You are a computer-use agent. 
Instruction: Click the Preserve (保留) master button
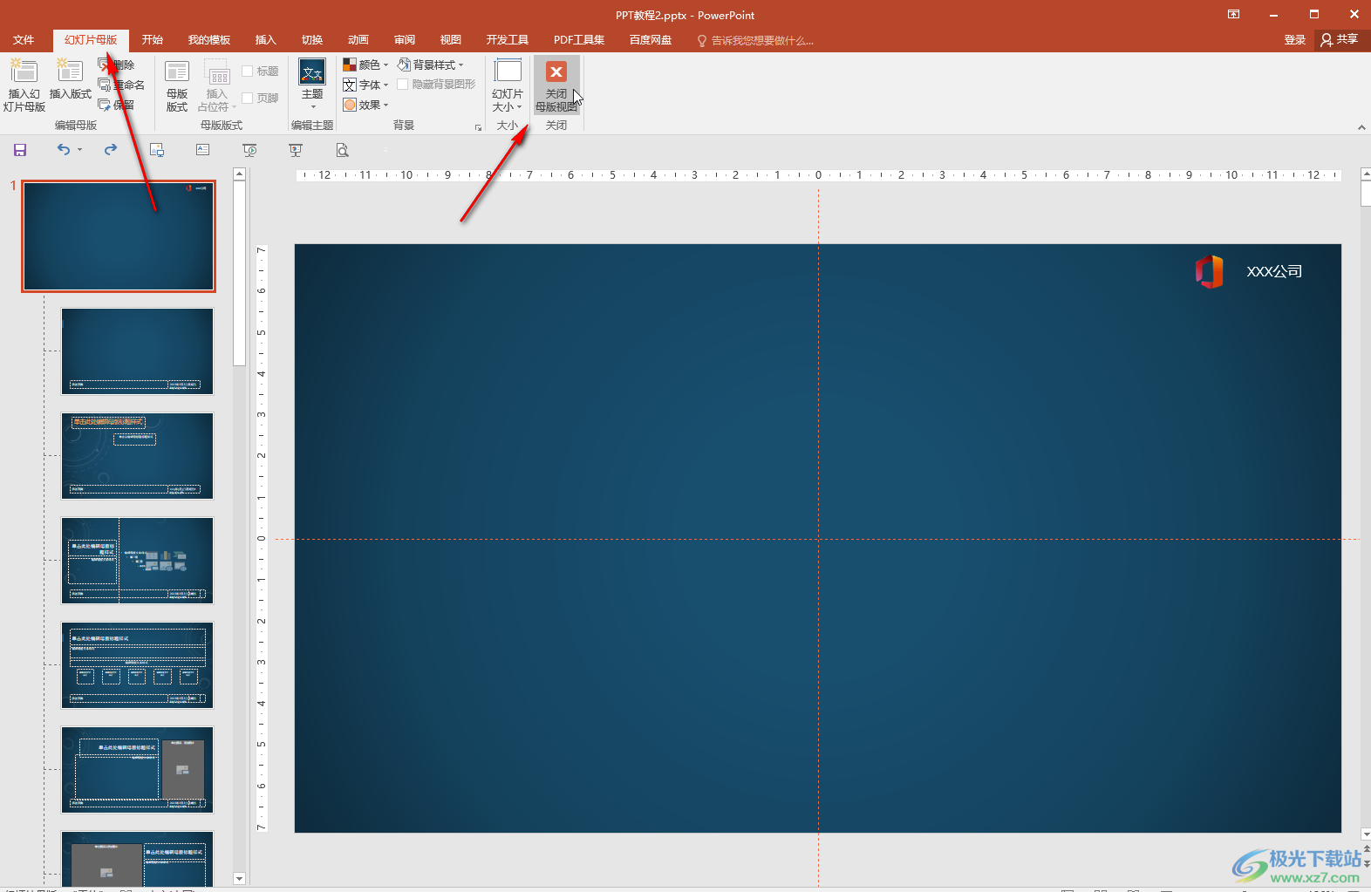(x=117, y=105)
